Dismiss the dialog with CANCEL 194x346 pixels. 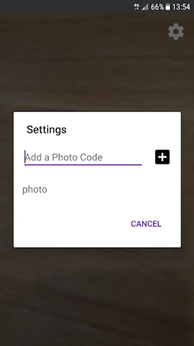[146, 224]
